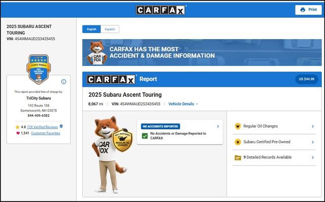
Task: Click the VIN in the report header
Action: (x=136, y=104)
